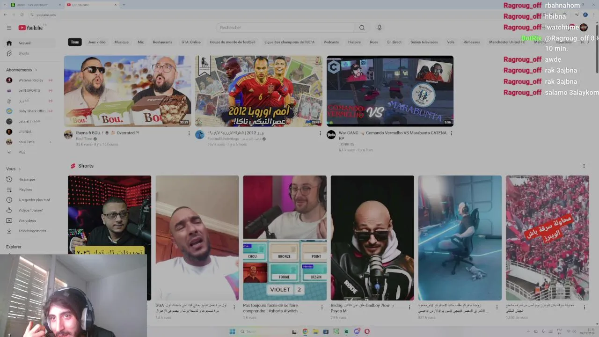Select the GTA: Online filter chip
The height and width of the screenshot is (337, 599).
point(191,42)
